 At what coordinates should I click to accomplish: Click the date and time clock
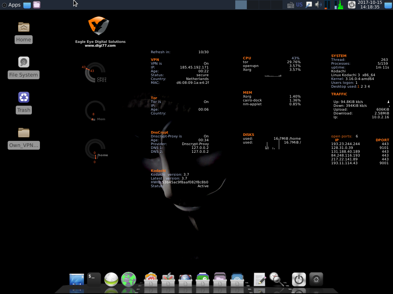click(x=370, y=5)
